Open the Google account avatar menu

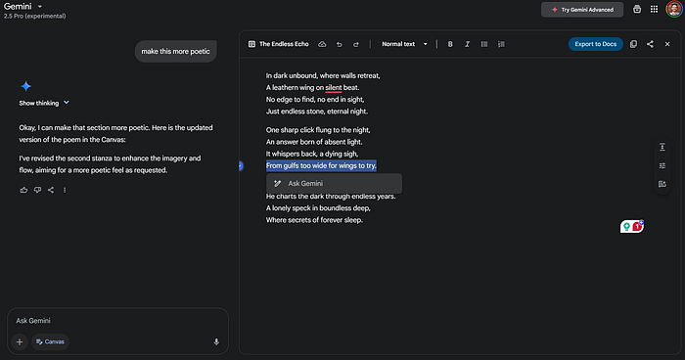[674, 9]
